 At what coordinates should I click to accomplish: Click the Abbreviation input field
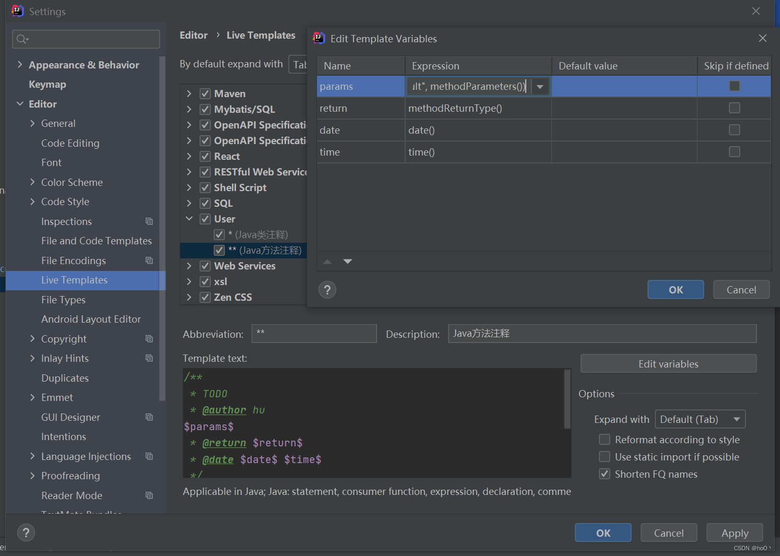click(x=314, y=334)
